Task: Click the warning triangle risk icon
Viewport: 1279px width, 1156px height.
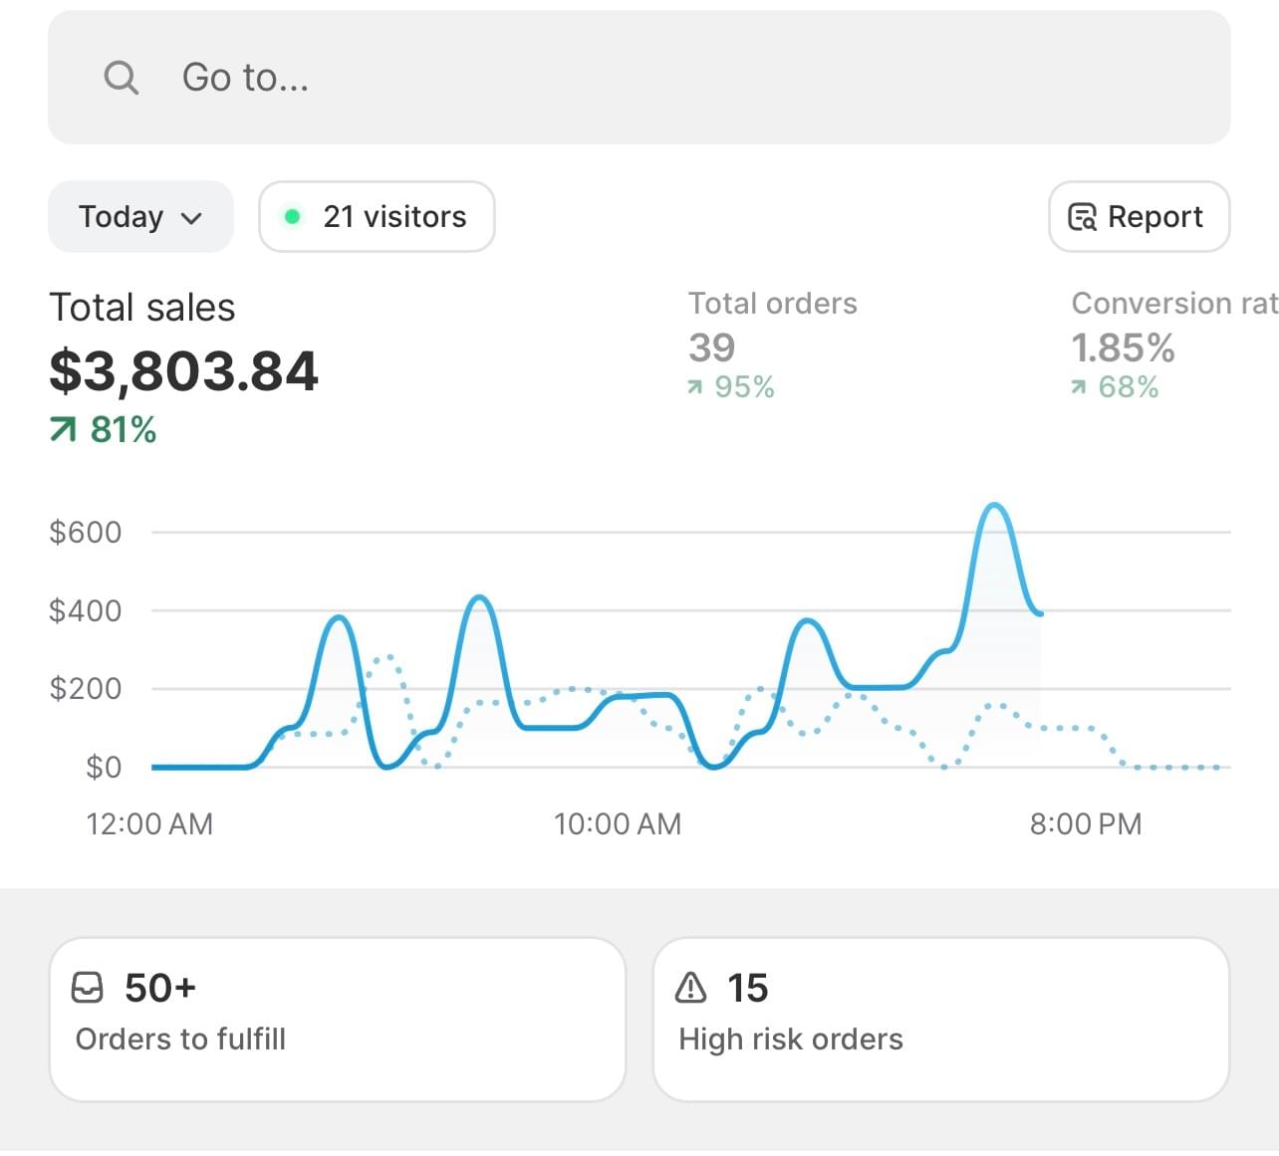Action: pos(690,988)
